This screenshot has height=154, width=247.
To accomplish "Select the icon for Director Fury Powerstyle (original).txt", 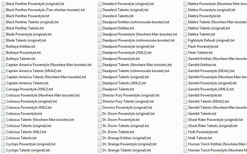I will click(x=100, y=95).
